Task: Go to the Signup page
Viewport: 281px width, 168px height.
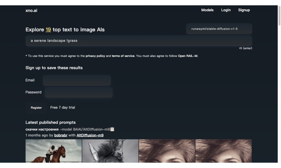Action: [244, 10]
